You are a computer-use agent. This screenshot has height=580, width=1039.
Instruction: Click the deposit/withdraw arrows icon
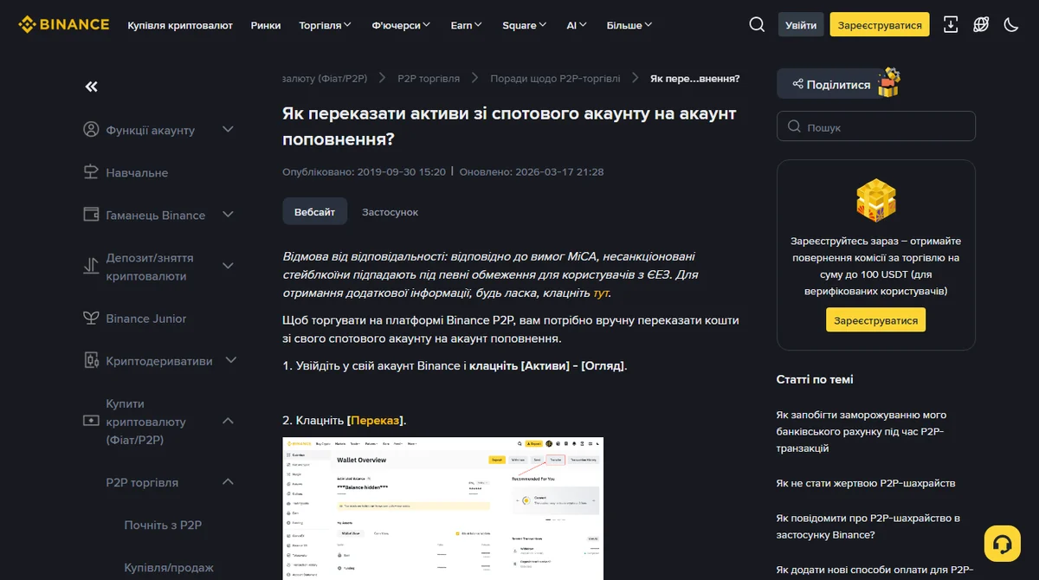tap(91, 267)
